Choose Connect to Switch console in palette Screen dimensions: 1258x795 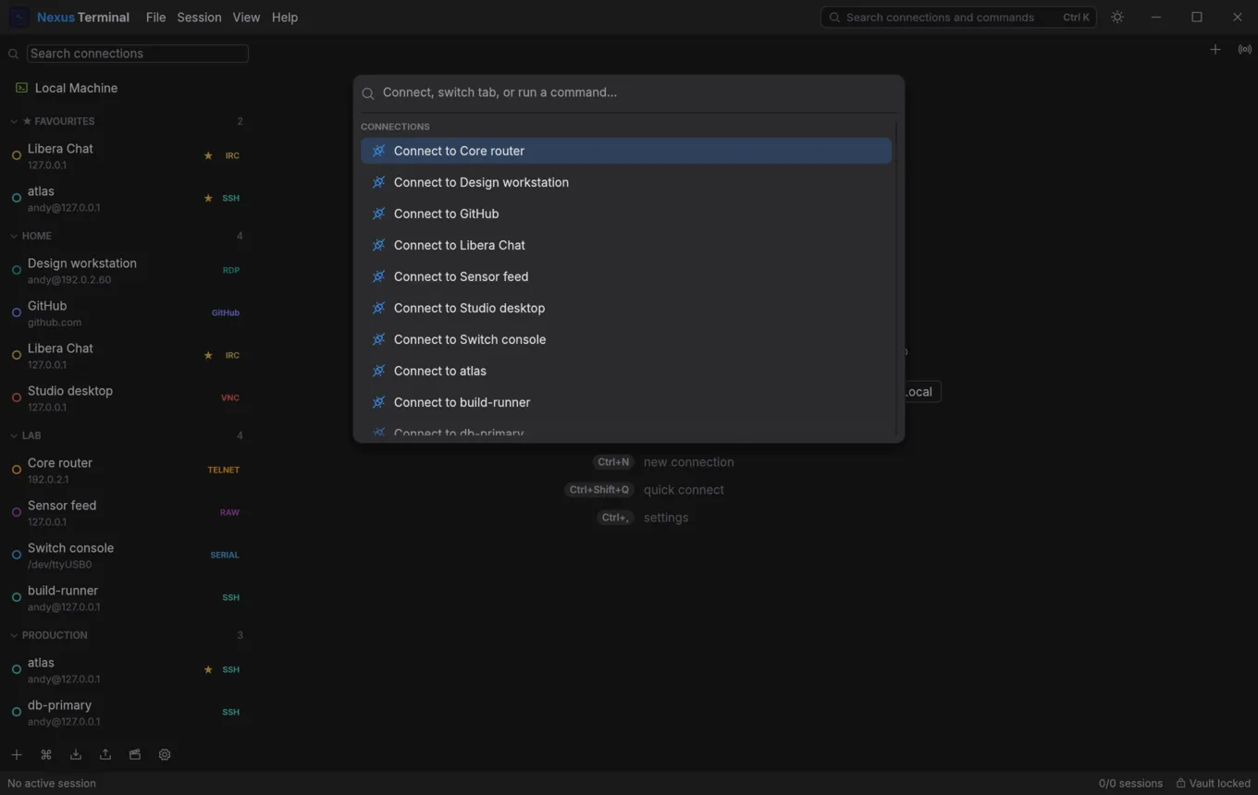pos(626,339)
